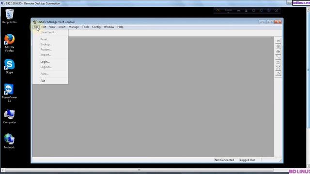Launch Mozilla Firefox from the desktop
Image resolution: width=310 pixels, height=174 pixels.
9,43
